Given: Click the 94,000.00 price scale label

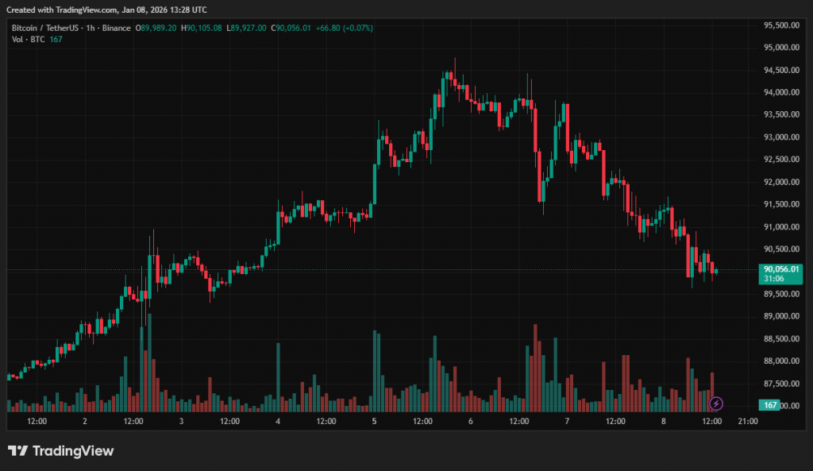Looking at the screenshot, I should [x=780, y=92].
